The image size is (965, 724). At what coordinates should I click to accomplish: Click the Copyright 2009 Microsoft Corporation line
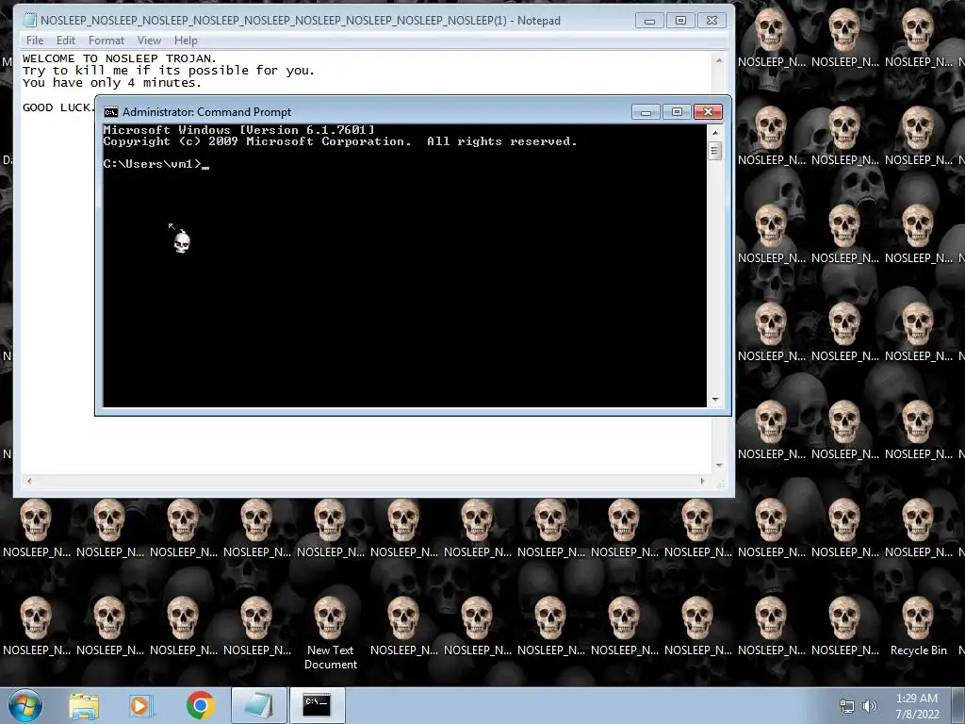[340, 141]
